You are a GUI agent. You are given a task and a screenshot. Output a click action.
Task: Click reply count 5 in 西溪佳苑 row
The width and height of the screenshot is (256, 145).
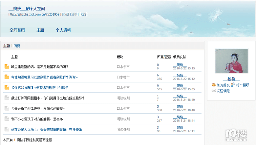tap(158, 107)
